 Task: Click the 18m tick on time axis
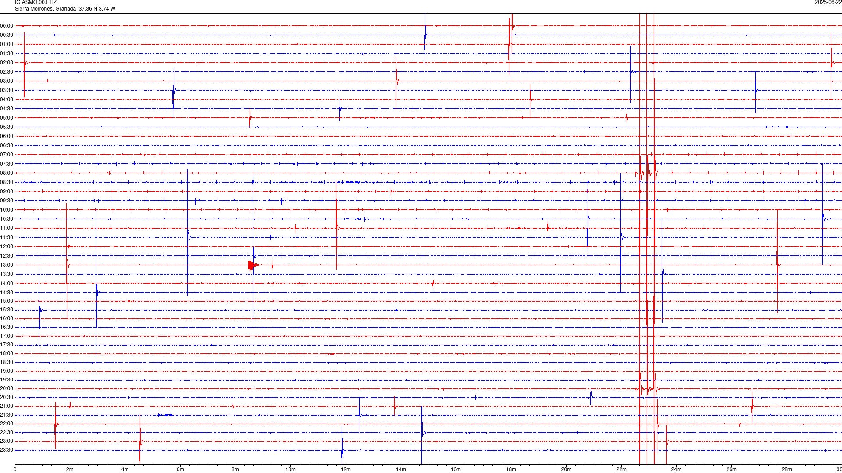(511, 469)
